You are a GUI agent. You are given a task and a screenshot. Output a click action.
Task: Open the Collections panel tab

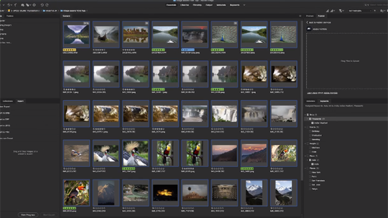[x=7, y=101]
